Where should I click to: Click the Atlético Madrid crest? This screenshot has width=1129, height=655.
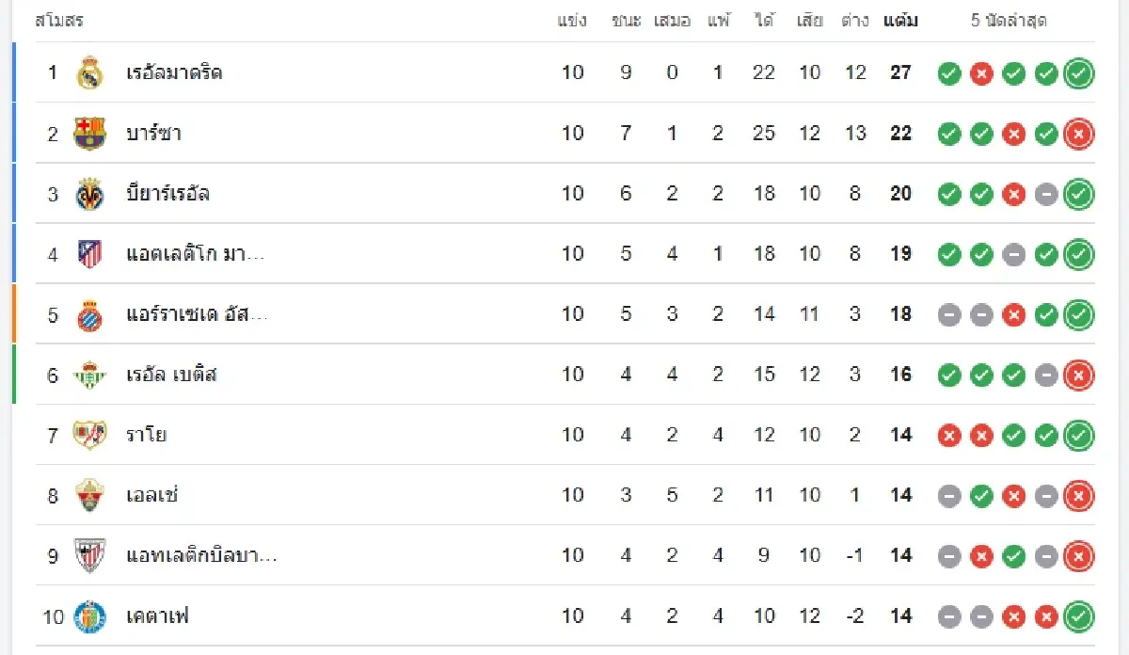(89, 254)
